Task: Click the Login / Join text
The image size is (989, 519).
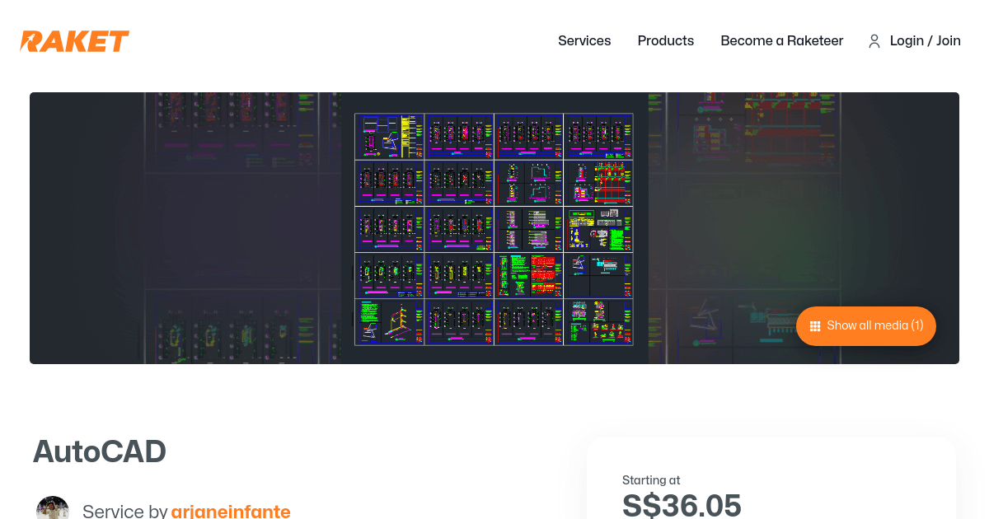Action: pos(925,41)
